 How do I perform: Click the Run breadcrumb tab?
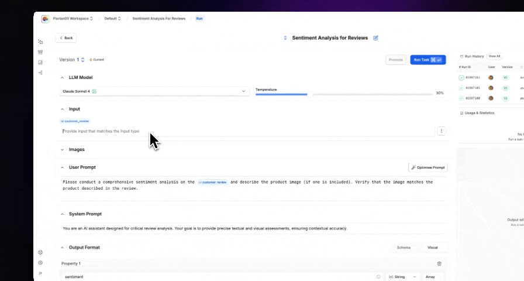199,19
